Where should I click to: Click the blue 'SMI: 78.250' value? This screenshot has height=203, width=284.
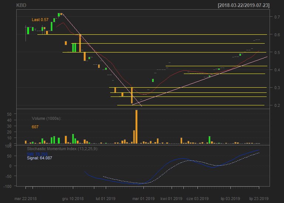pyautogui.click(x=37, y=154)
